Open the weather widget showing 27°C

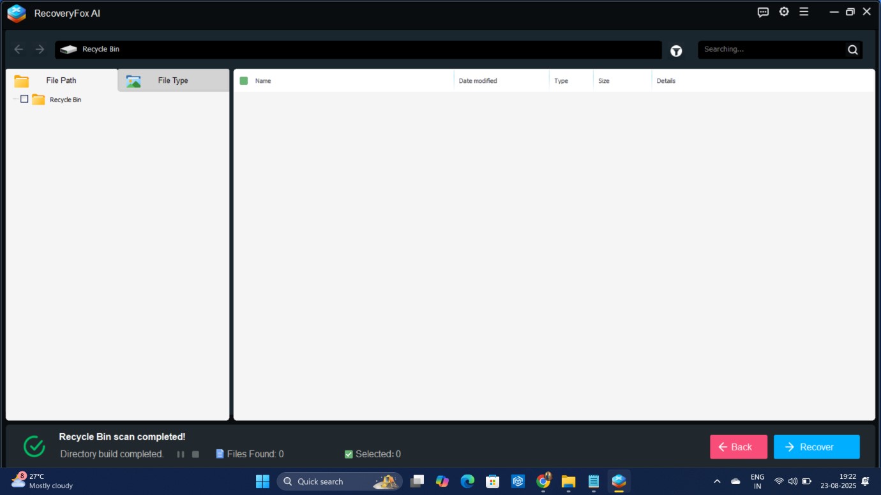[x=42, y=481]
